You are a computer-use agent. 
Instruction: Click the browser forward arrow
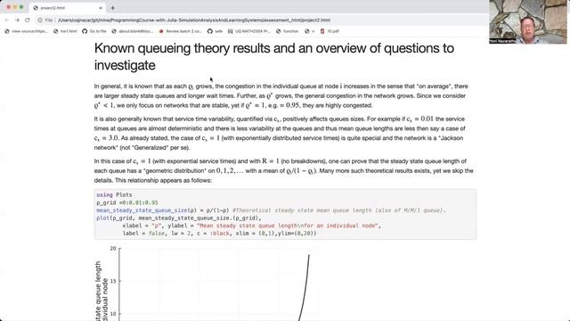coord(17,20)
